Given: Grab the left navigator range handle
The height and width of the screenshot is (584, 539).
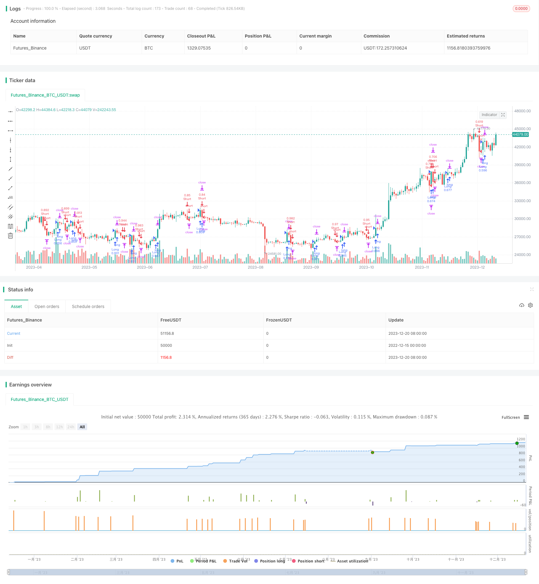Looking at the screenshot, I should tap(9, 572).
